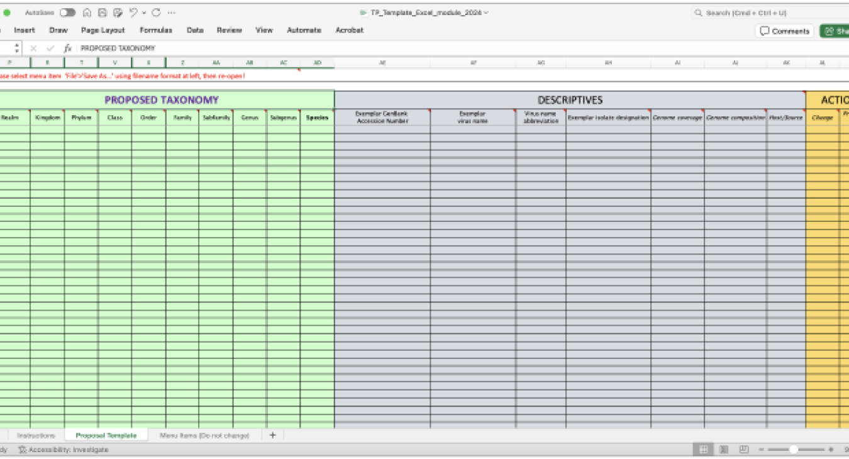Click the Save icon in quick access toolbar

102,13
